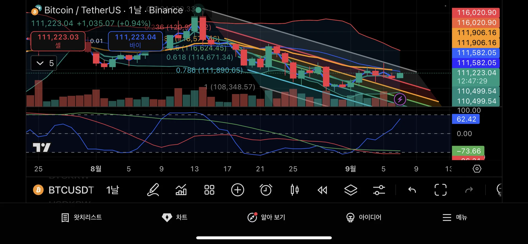The width and height of the screenshot is (528, 244).
Task: Tap the purple lightning bolt marker
Action: pyautogui.click(x=400, y=99)
